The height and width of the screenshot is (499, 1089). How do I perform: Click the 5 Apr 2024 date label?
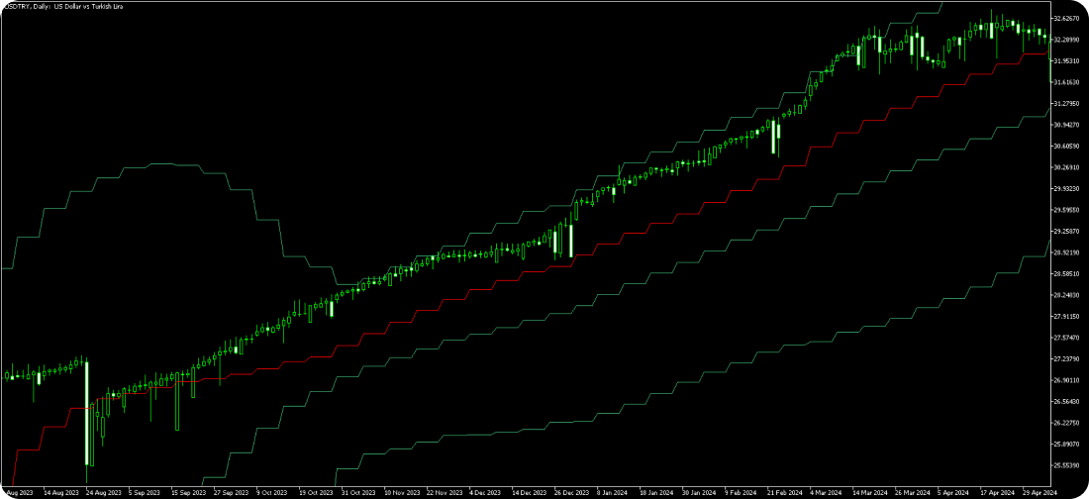click(952, 491)
